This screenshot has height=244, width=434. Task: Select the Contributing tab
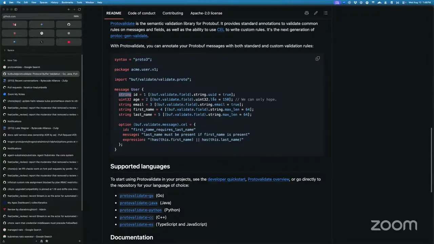[x=173, y=13]
